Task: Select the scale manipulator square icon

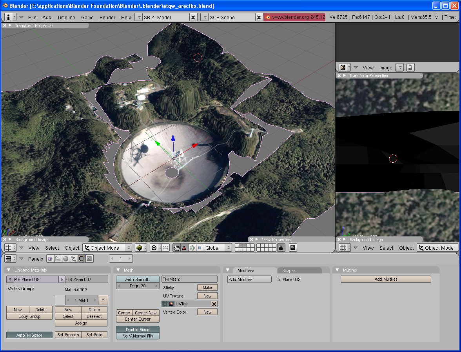Action: click(x=200, y=248)
